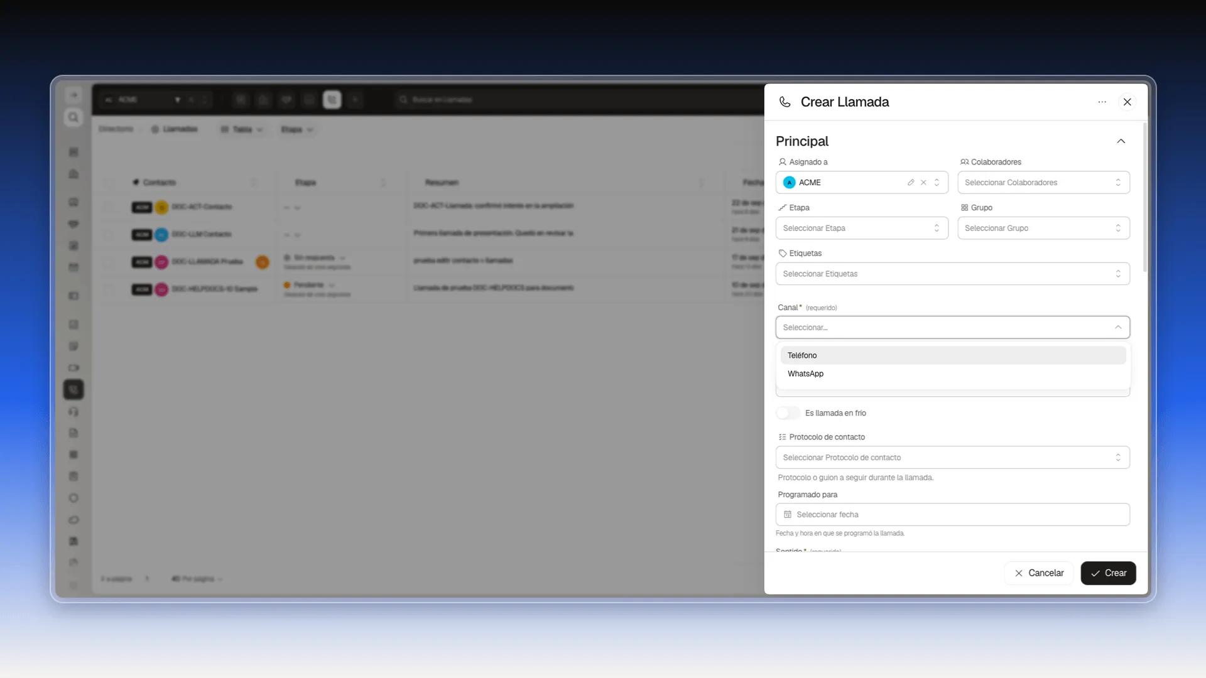1206x678 pixels.
Task: Clear ACME with the X icon
Action: pyautogui.click(x=923, y=183)
